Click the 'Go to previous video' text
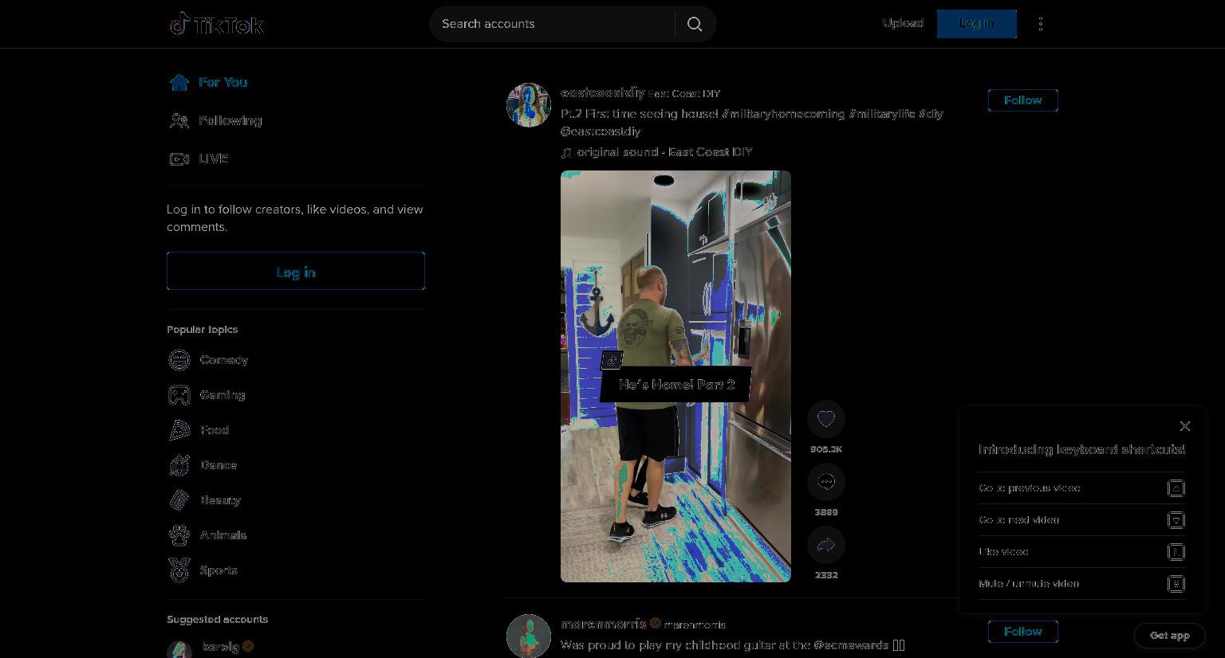 coord(1030,488)
